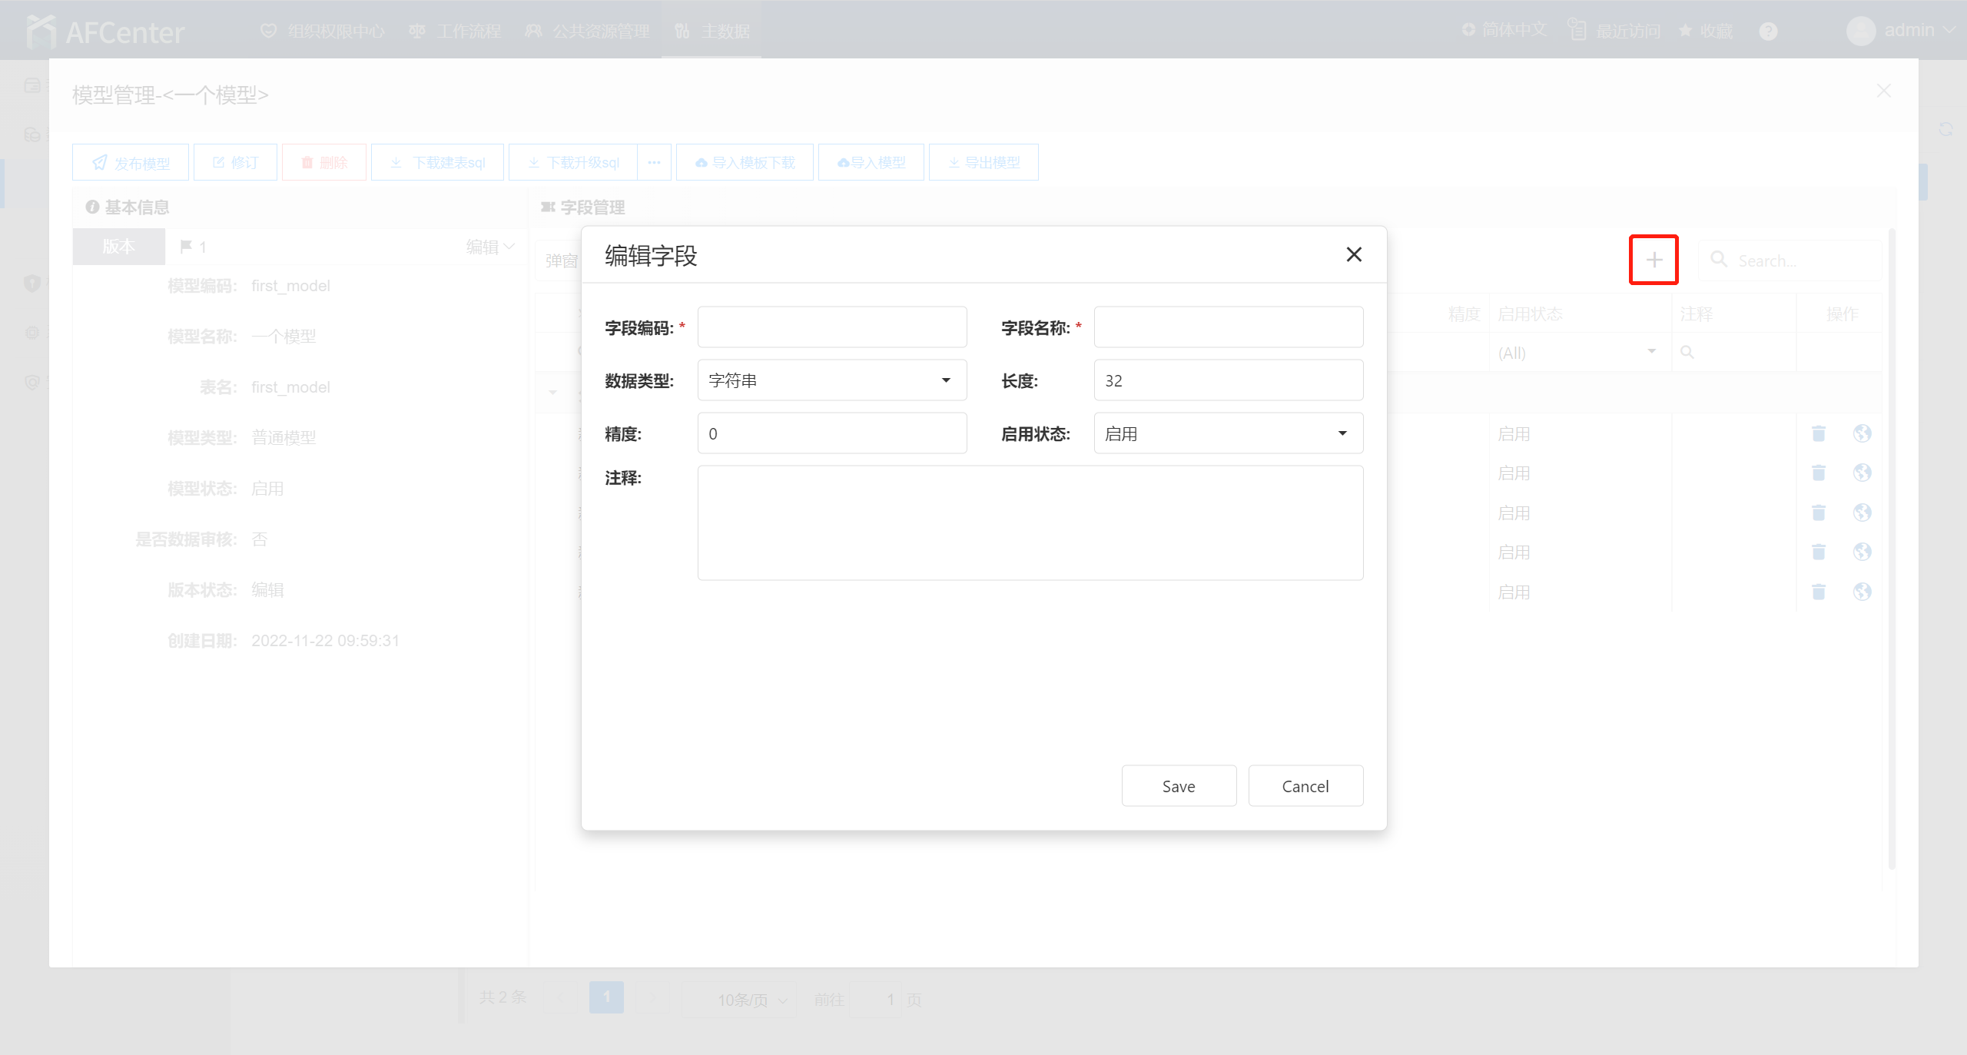Expand the (All) status filter dropdown

point(1651,352)
